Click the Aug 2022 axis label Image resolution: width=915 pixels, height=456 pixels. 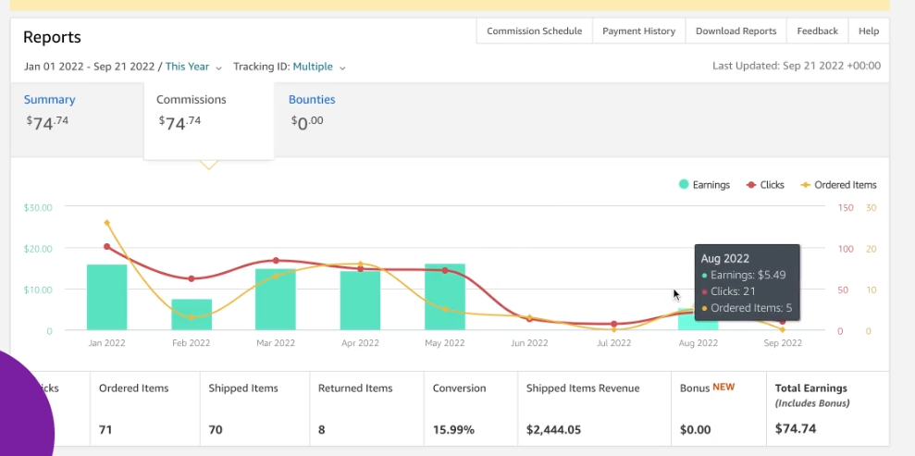pyautogui.click(x=698, y=343)
